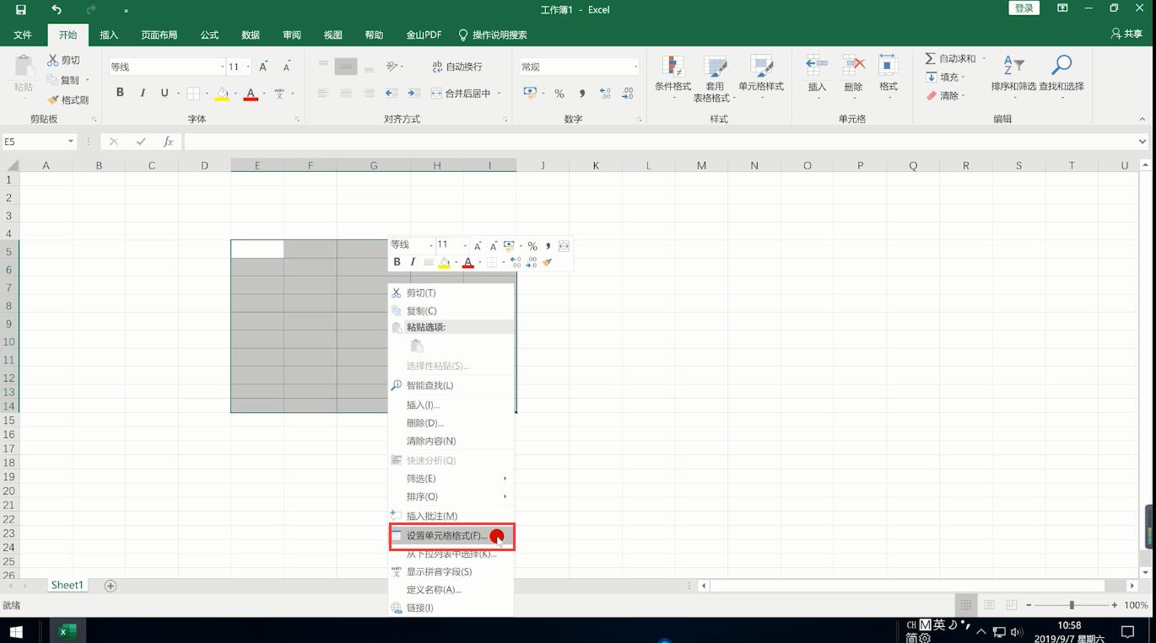Open the Merge and Center dropdown arrow

(x=500, y=94)
